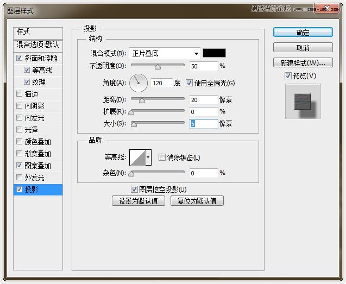Image resolution: width=346 pixels, height=284 pixels.
Task: Click the 杂色 slider handle
Action: point(131,174)
